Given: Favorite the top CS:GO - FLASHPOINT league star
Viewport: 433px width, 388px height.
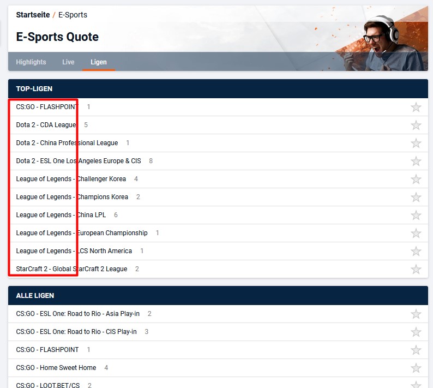Looking at the screenshot, I should pos(416,107).
